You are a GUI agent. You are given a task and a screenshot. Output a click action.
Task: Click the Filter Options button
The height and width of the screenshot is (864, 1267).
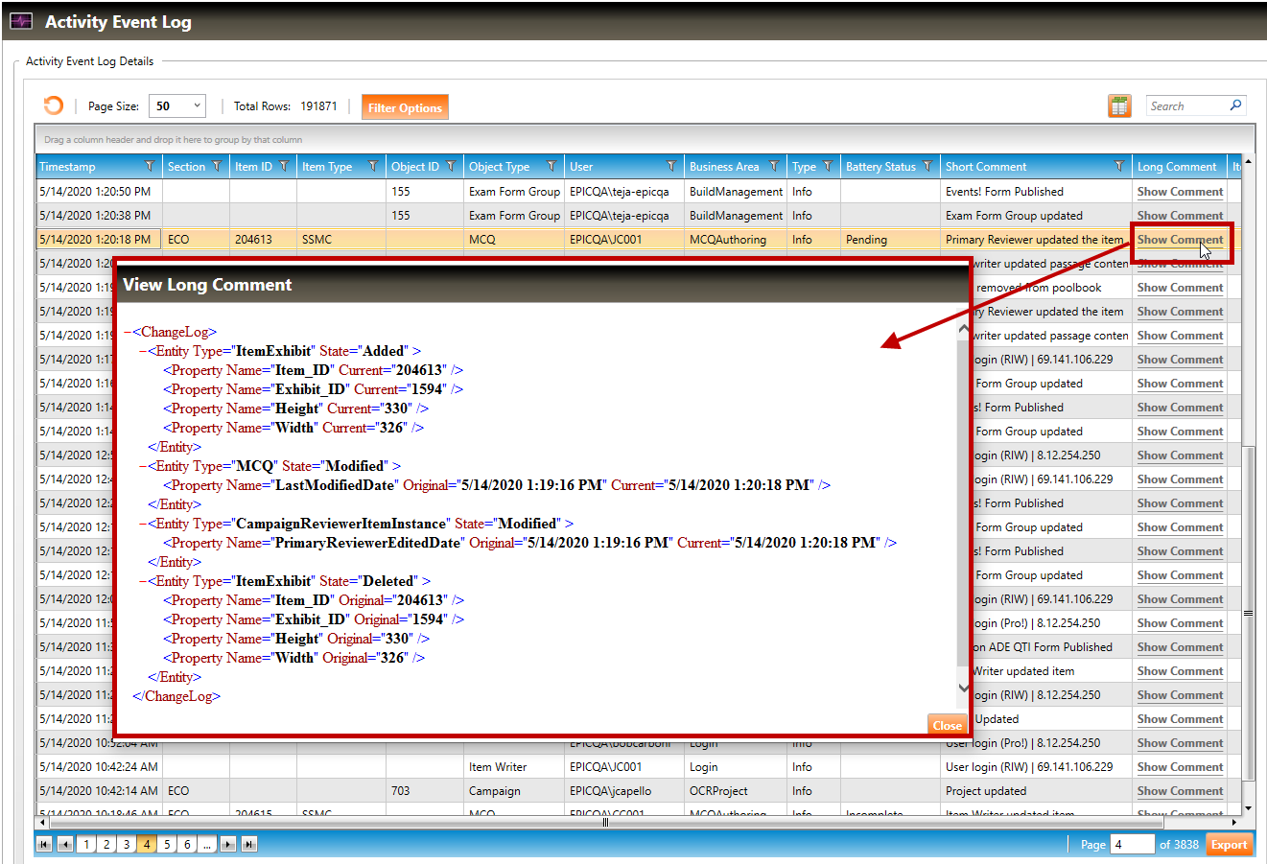pos(404,107)
